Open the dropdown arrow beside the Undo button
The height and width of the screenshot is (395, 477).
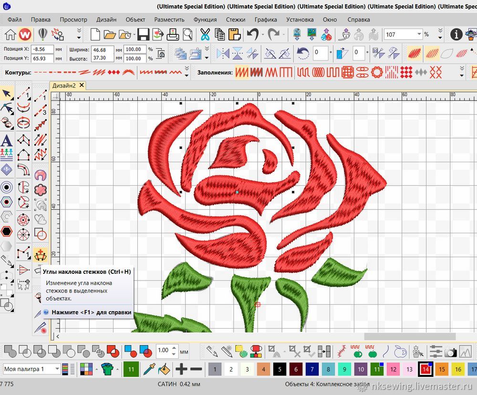263,34
